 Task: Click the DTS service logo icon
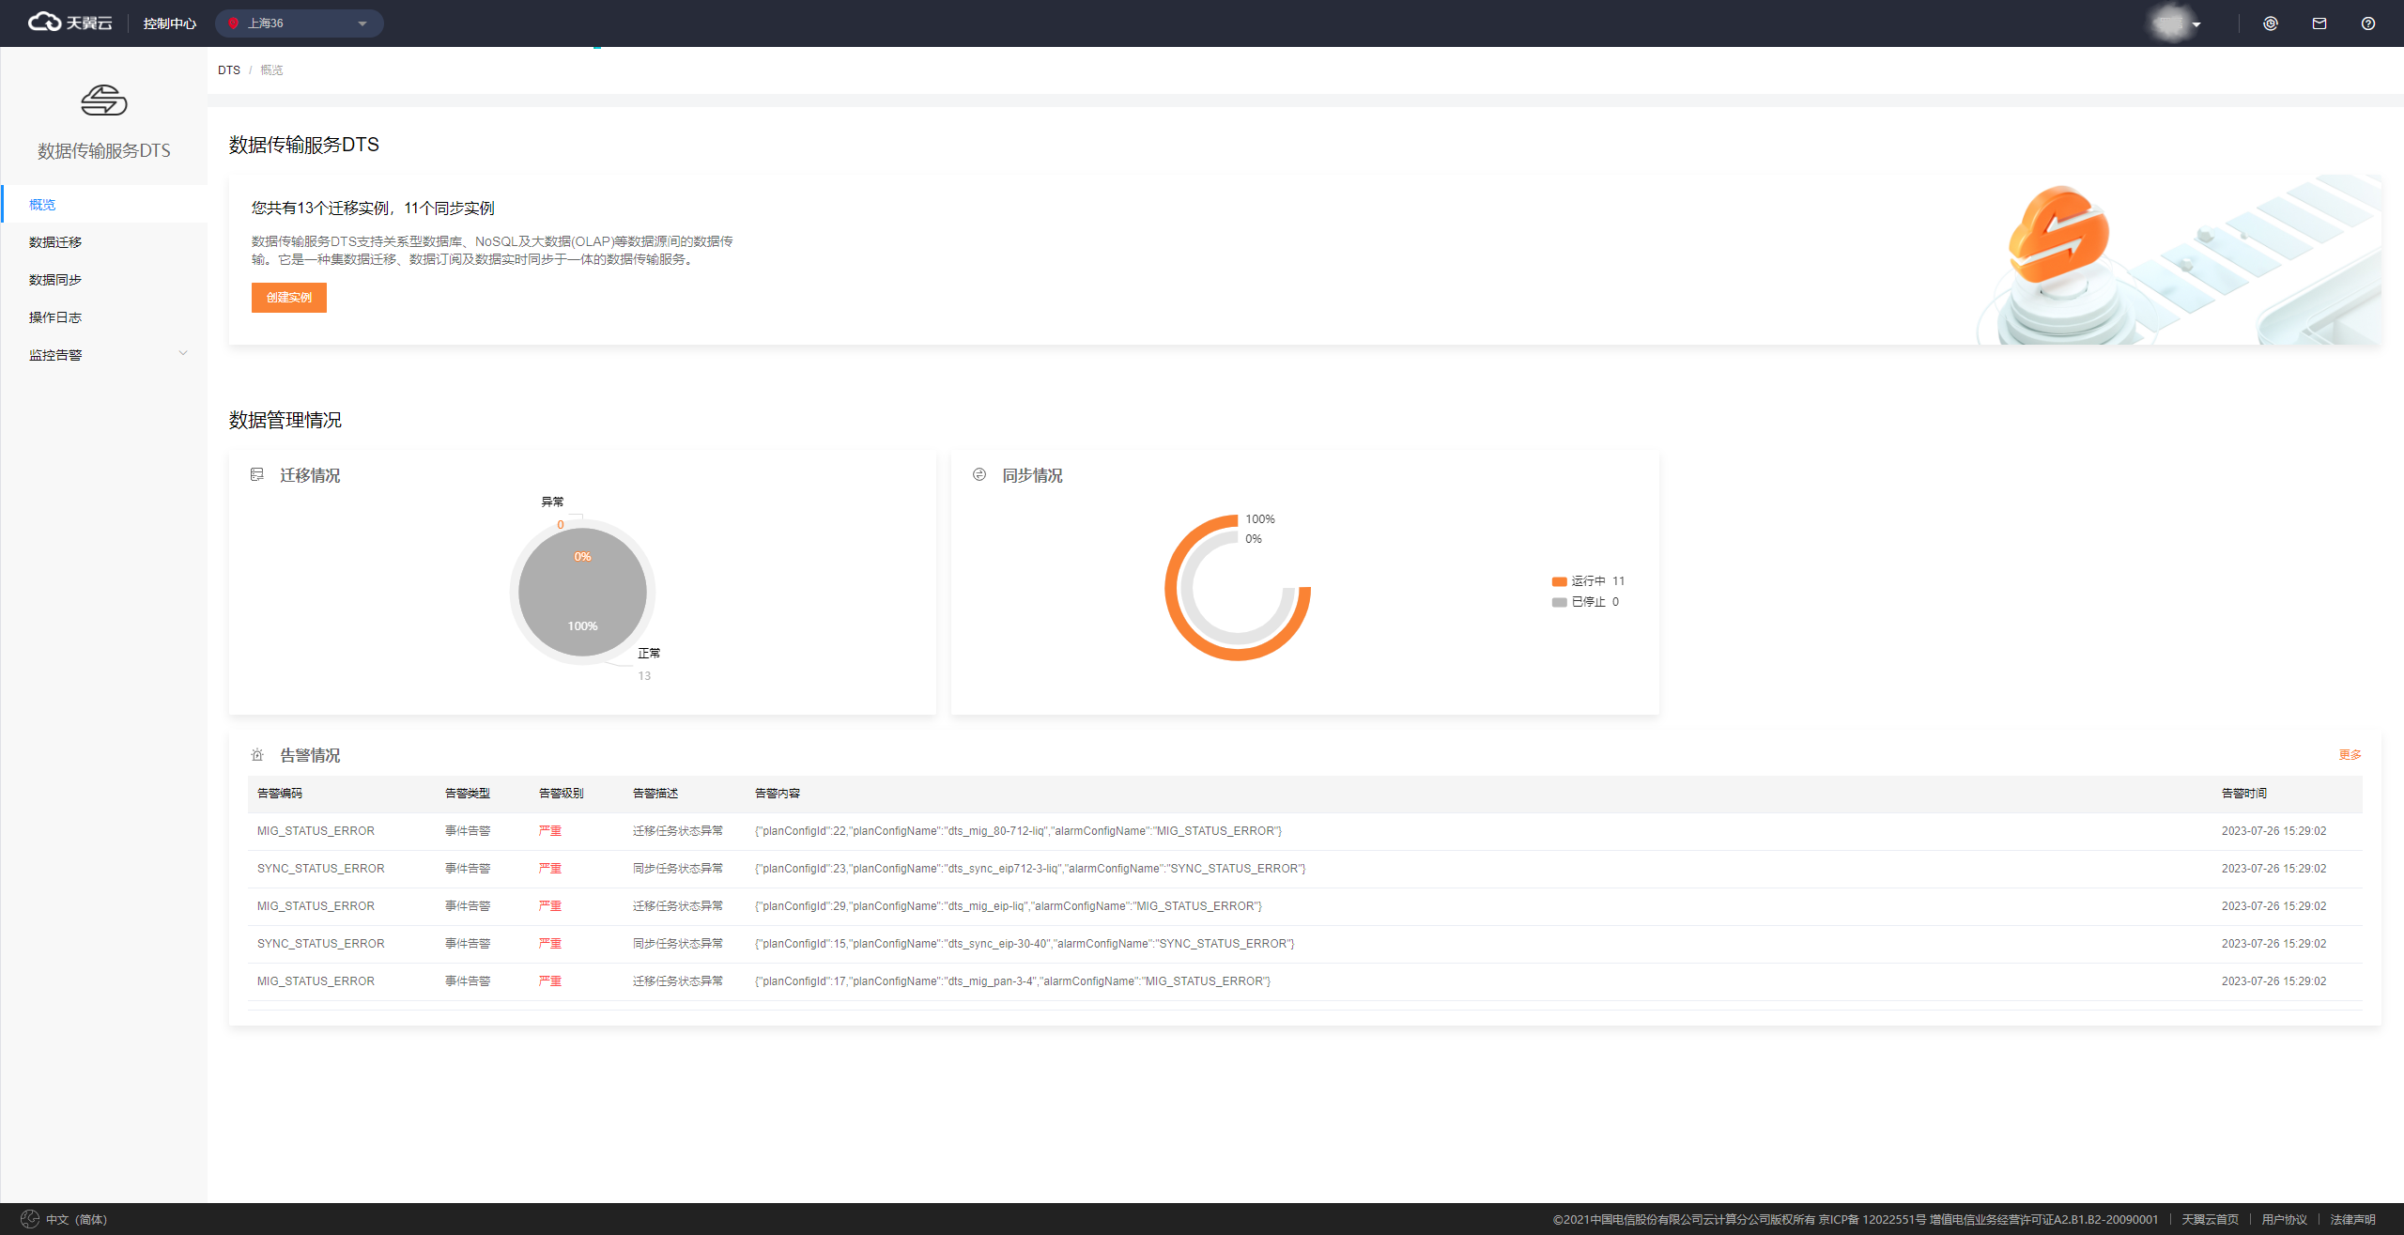[103, 100]
